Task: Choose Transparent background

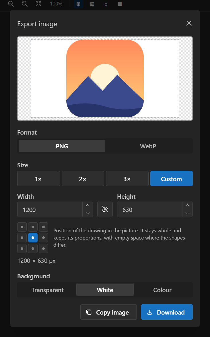Action: tap(48, 290)
